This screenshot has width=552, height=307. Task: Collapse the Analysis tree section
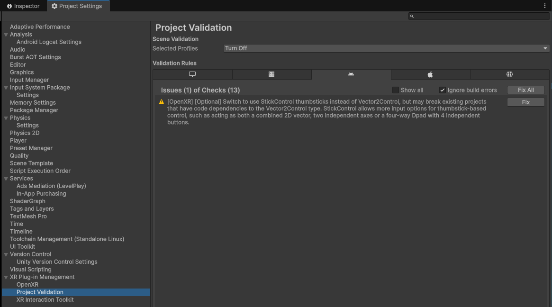click(6, 35)
